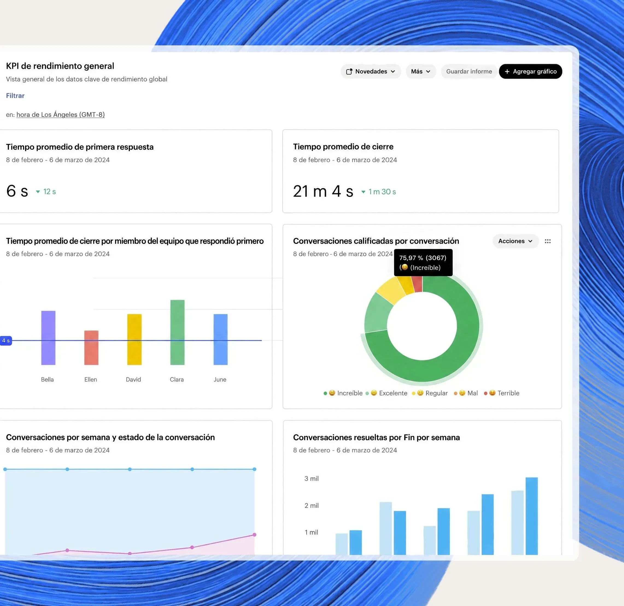This screenshot has width=624, height=606.
Task: Click the 6 s first response value
Action: pos(17,191)
